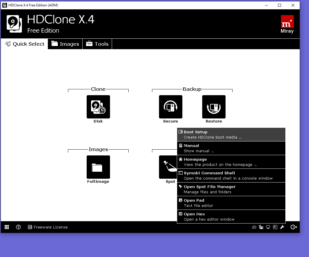This screenshot has height=257, width=309.
Task: Open the Freeware License link
Action: click(48, 227)
